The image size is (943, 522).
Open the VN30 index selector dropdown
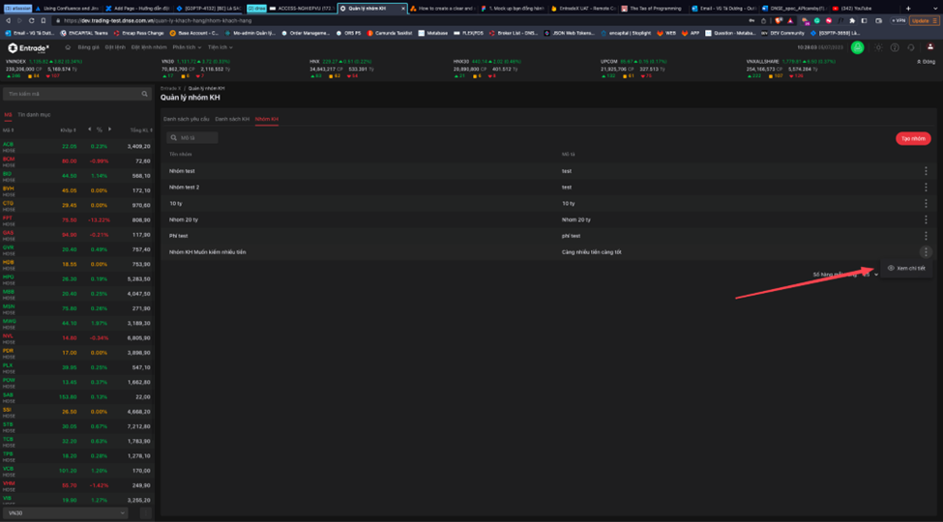point(67,513)
